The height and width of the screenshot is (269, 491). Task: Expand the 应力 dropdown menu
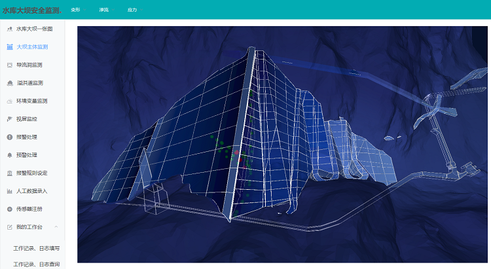pos(134,10)
